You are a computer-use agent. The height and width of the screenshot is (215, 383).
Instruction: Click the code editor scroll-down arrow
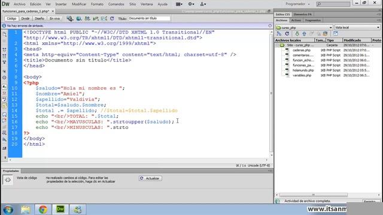[x=271, y=155]
